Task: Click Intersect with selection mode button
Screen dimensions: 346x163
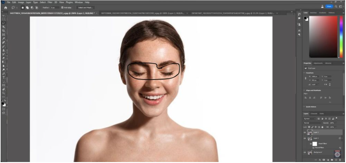Action: coord(37,8)
